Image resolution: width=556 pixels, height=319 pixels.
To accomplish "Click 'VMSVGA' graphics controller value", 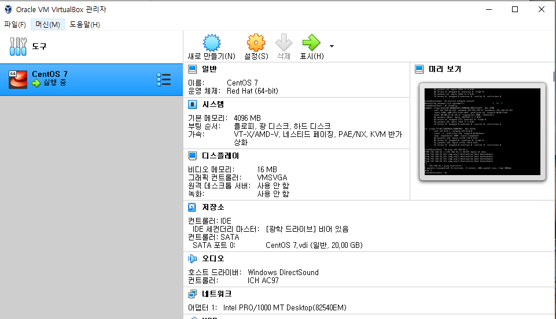I will point(272,177).
